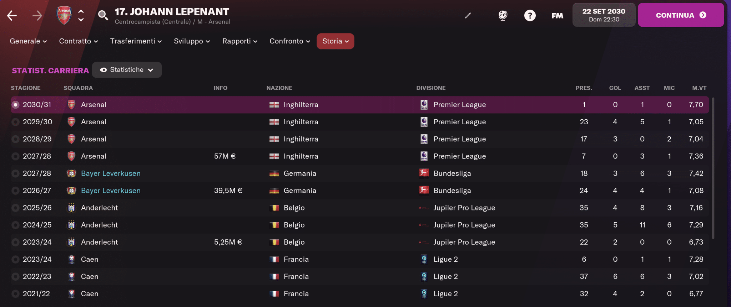This screenshot has height=307, width=731.
Task: Click the pencil edit icon in the top bar
Action: (x=468, y=15)
